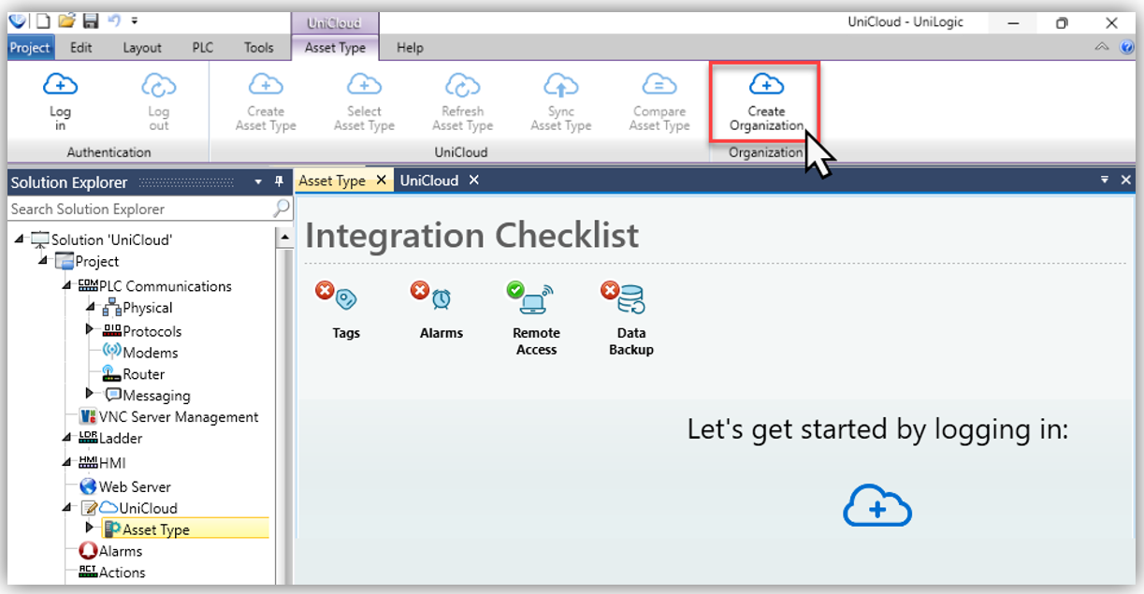Viewport: 1144px width, 594px height.
Task: Click the Solution Explorer scroll up arrow
Action: click(284, 238)
